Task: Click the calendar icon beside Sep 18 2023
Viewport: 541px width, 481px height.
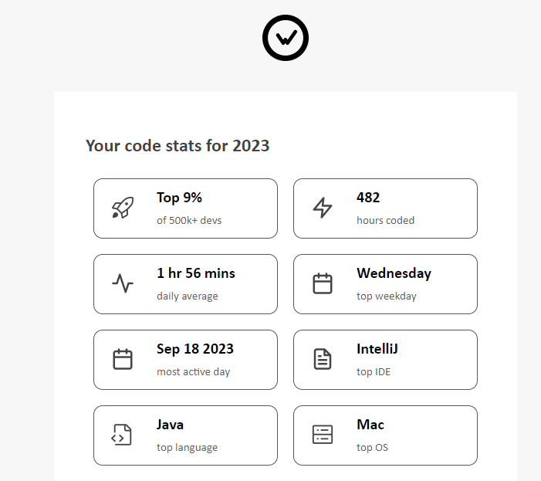Action: [x=123, y=359]
